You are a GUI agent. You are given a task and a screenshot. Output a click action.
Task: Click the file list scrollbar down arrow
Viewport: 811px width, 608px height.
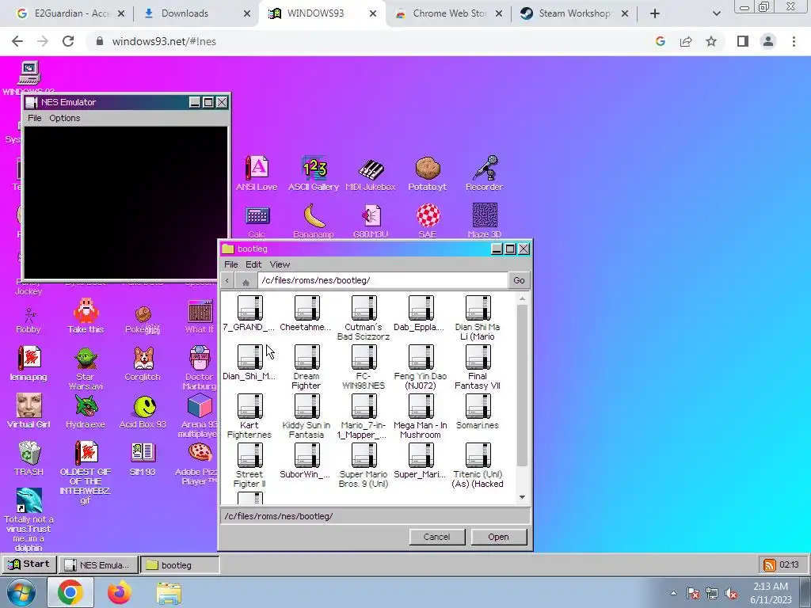pyautogui.click(x=523, y=497)
